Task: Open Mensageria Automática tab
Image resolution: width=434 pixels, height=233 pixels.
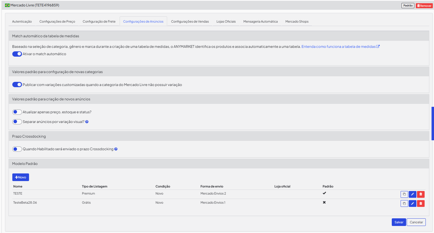Action: point(260,21)
